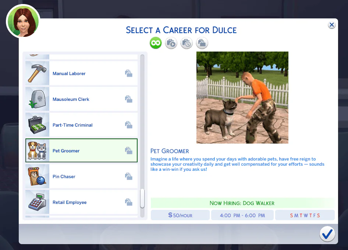Click the Mausoleum Clerk tombstone icon
This screenshot has height=250, width=348.
point(37,99)
